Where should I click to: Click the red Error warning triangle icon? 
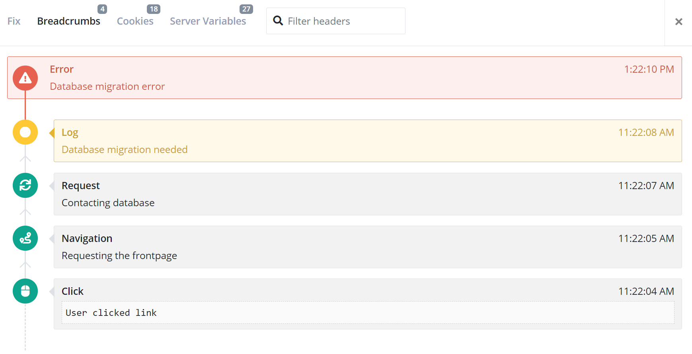point(25,78)
